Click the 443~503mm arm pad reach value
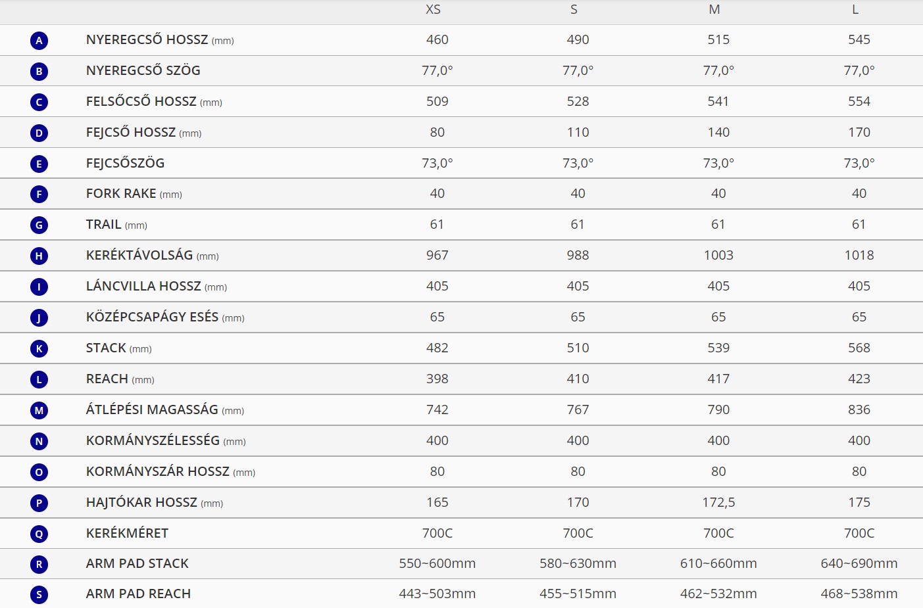 [x=437, y=594]
